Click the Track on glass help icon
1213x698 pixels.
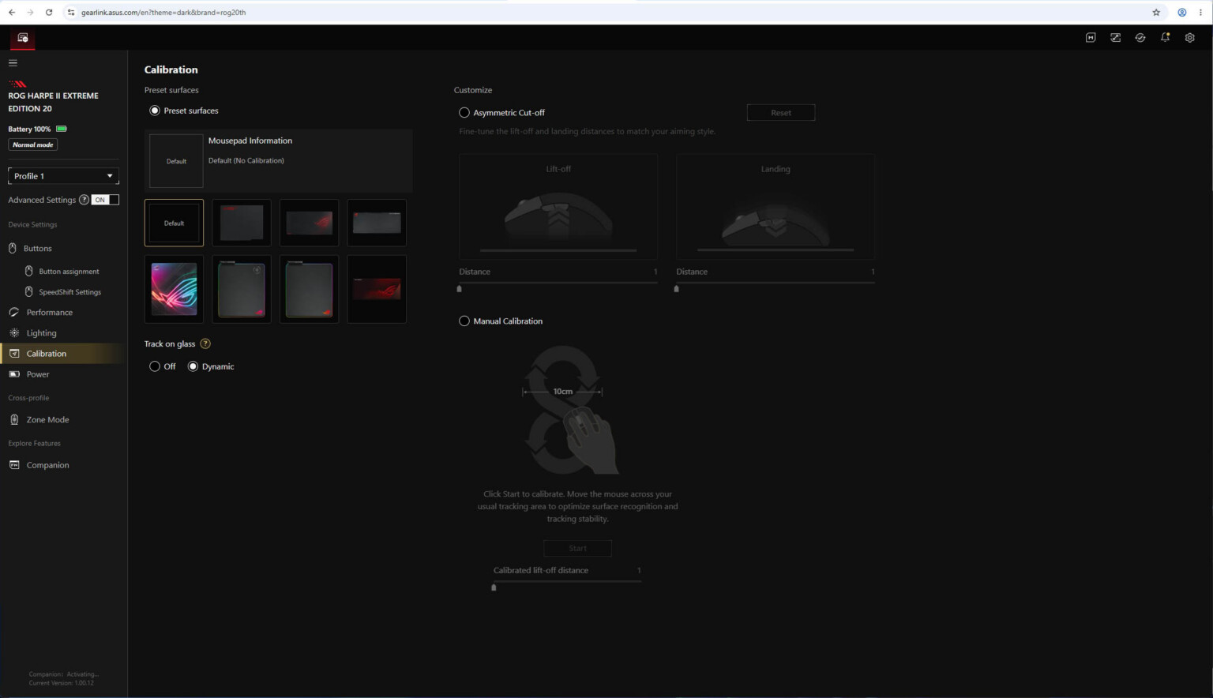coord(205,343)
